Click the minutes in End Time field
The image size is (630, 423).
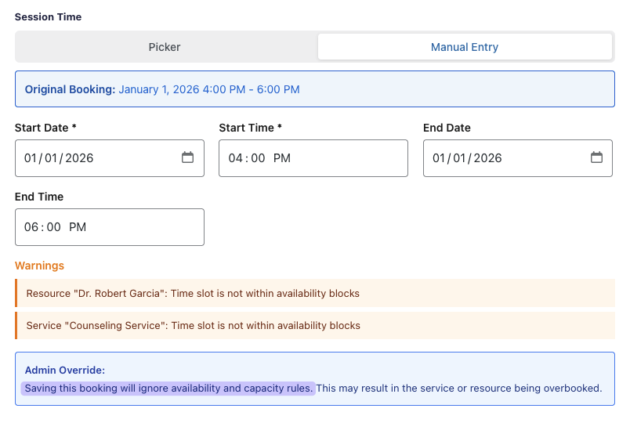tap(52, 227)
